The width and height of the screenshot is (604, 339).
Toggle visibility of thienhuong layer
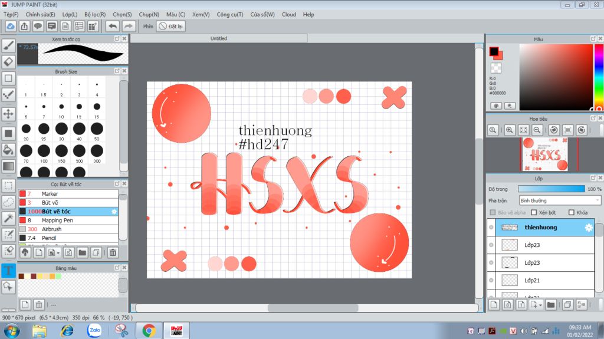point(491,228)
